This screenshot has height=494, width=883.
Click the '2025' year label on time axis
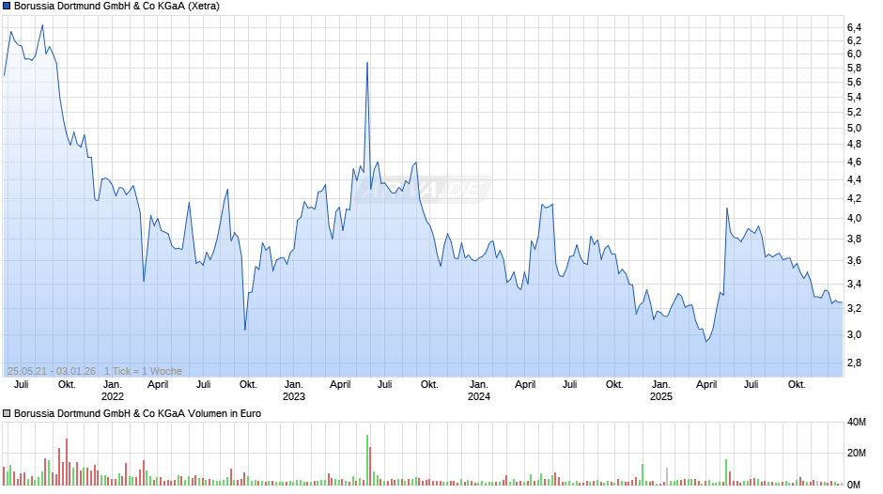coord(661,396)
